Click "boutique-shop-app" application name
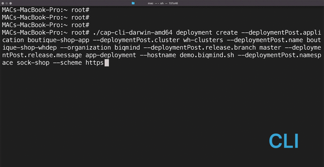The height and width of the screenshot is (167, 324). [59, 40]
